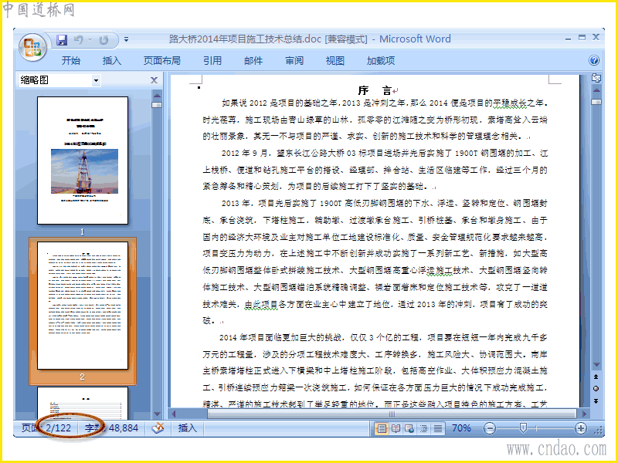
Task: Click thumbnail pane scroll up arrow
Action: (157, 95)
